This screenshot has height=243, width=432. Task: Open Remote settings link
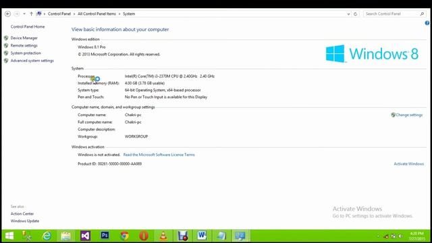tap(24, 45)
